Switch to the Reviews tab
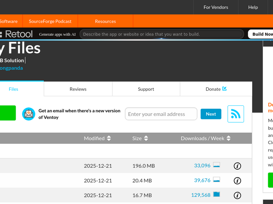Screen dimensions: 273x204 (78, 89)
